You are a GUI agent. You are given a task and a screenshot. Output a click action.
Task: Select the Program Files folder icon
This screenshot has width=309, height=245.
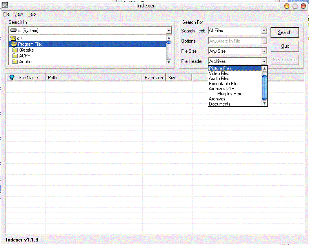[14, 44]
